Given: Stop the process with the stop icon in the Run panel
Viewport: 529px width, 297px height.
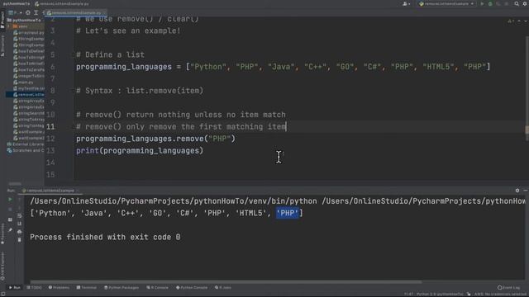Looking at the screenshot, I should [x=10, y=209].
